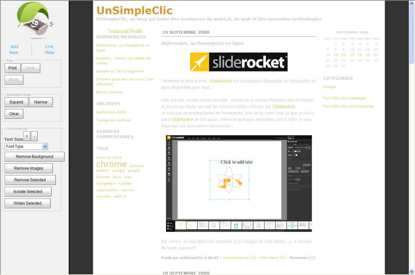Click the Narrow selected area button
415x275 pixels.
tap(41, 102)
